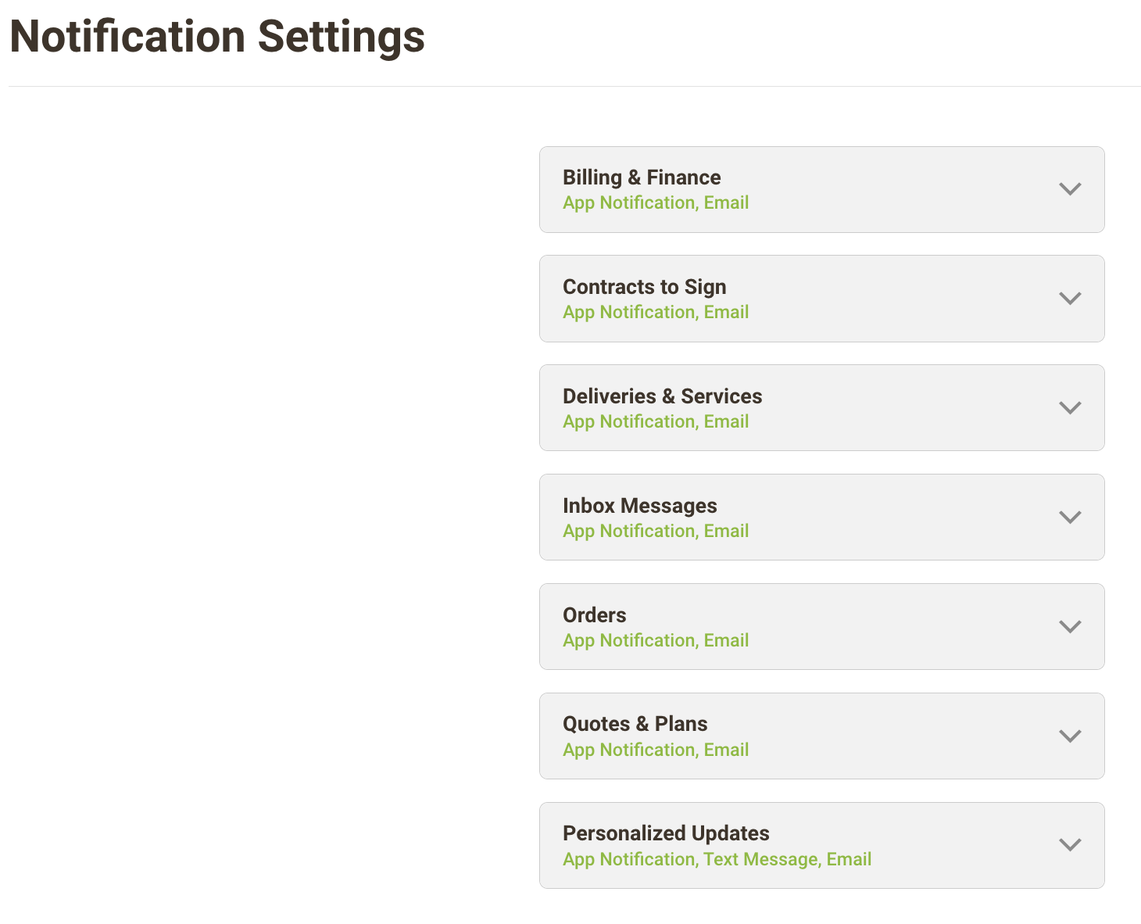Expand Orders chevron
Image resolution: width=1141 pixels, height=924 pixels.
[x=1069, y=627]
